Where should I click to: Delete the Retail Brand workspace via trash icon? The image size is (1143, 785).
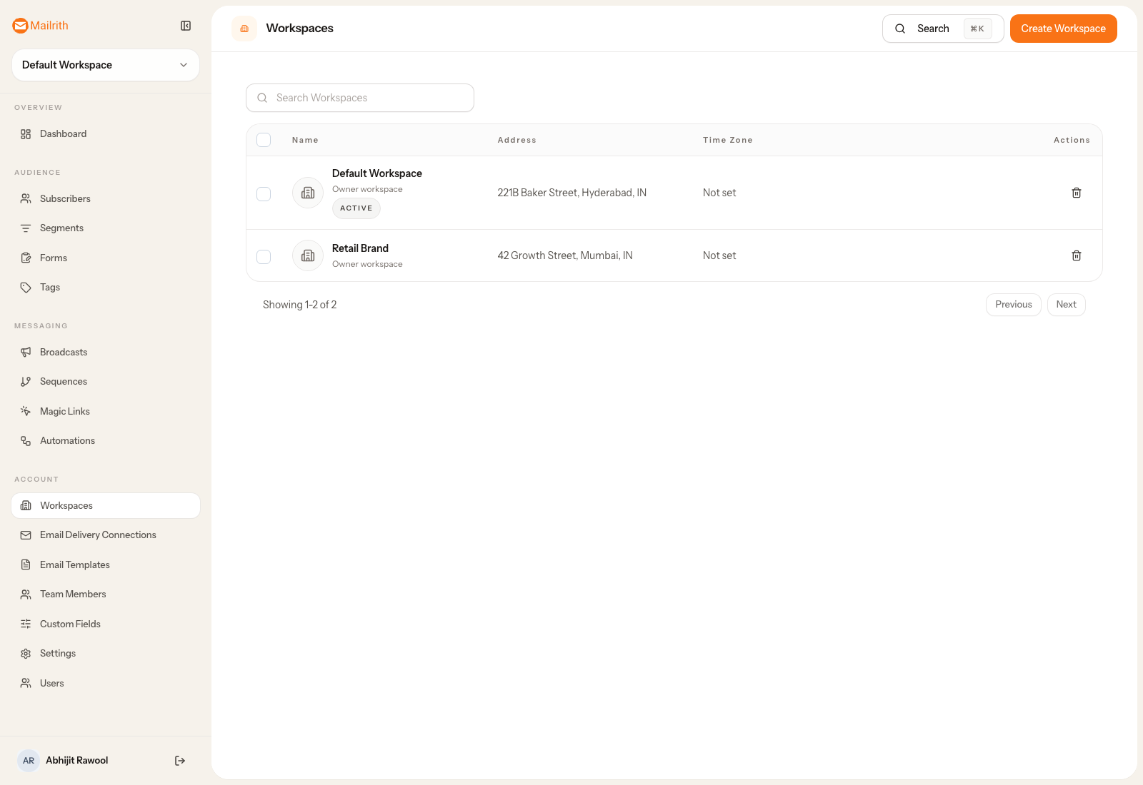coord(1077,255)
